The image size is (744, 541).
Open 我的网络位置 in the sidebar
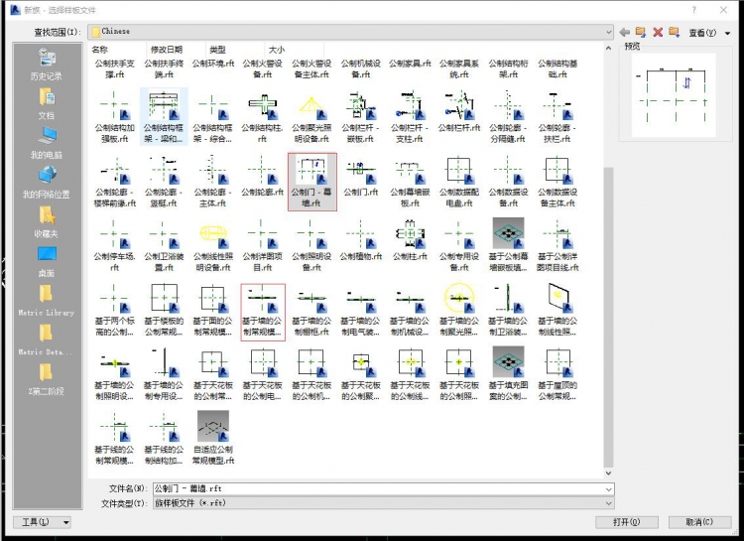click(x=46, y=183)
